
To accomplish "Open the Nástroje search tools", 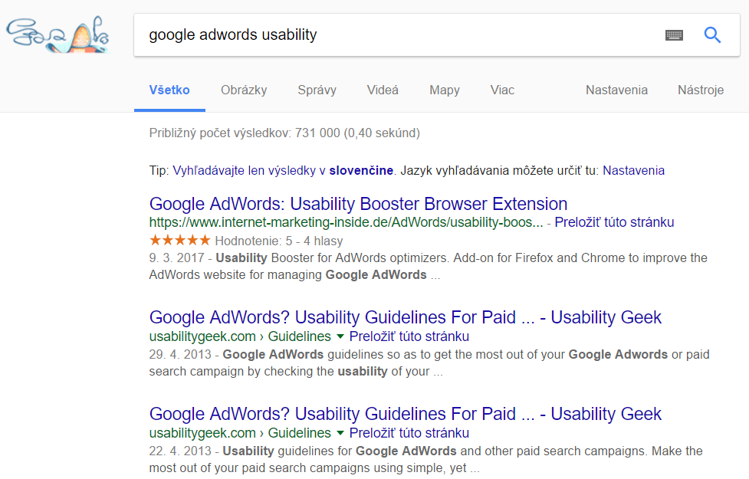I will 700,90.
